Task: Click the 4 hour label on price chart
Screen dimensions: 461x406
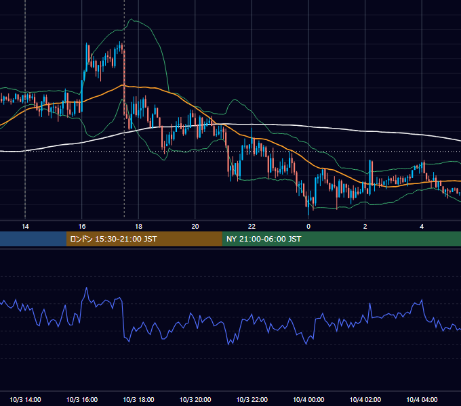Action: tap(422, 227)
